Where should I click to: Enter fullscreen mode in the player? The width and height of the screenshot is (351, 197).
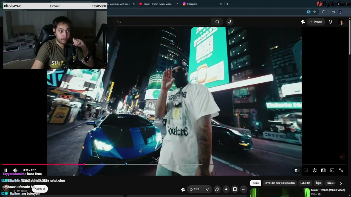pos(341,170)
